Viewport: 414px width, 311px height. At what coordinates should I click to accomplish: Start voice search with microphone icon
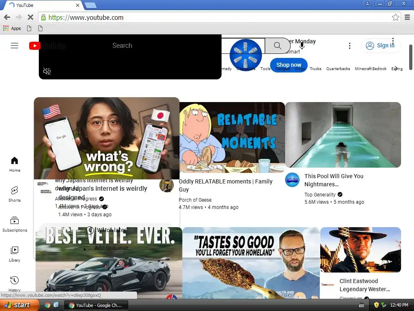pyautogui.click(x=302, y=46)
